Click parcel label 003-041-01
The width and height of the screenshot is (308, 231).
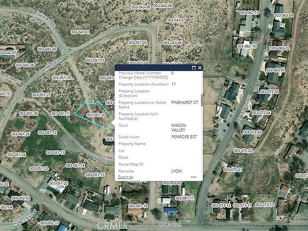pyautogui.click(x=80, y=32)
